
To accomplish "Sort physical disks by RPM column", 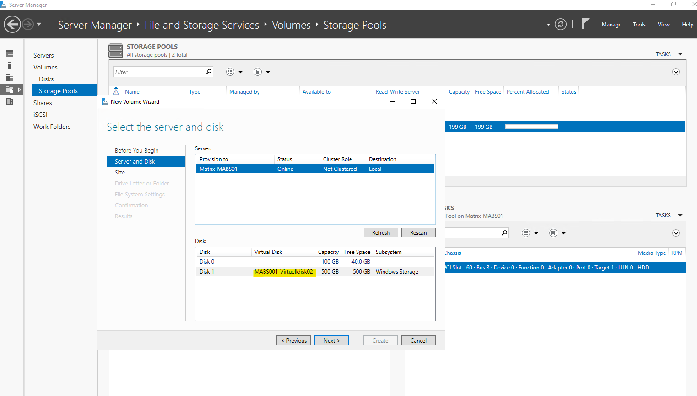I will 677,253.
